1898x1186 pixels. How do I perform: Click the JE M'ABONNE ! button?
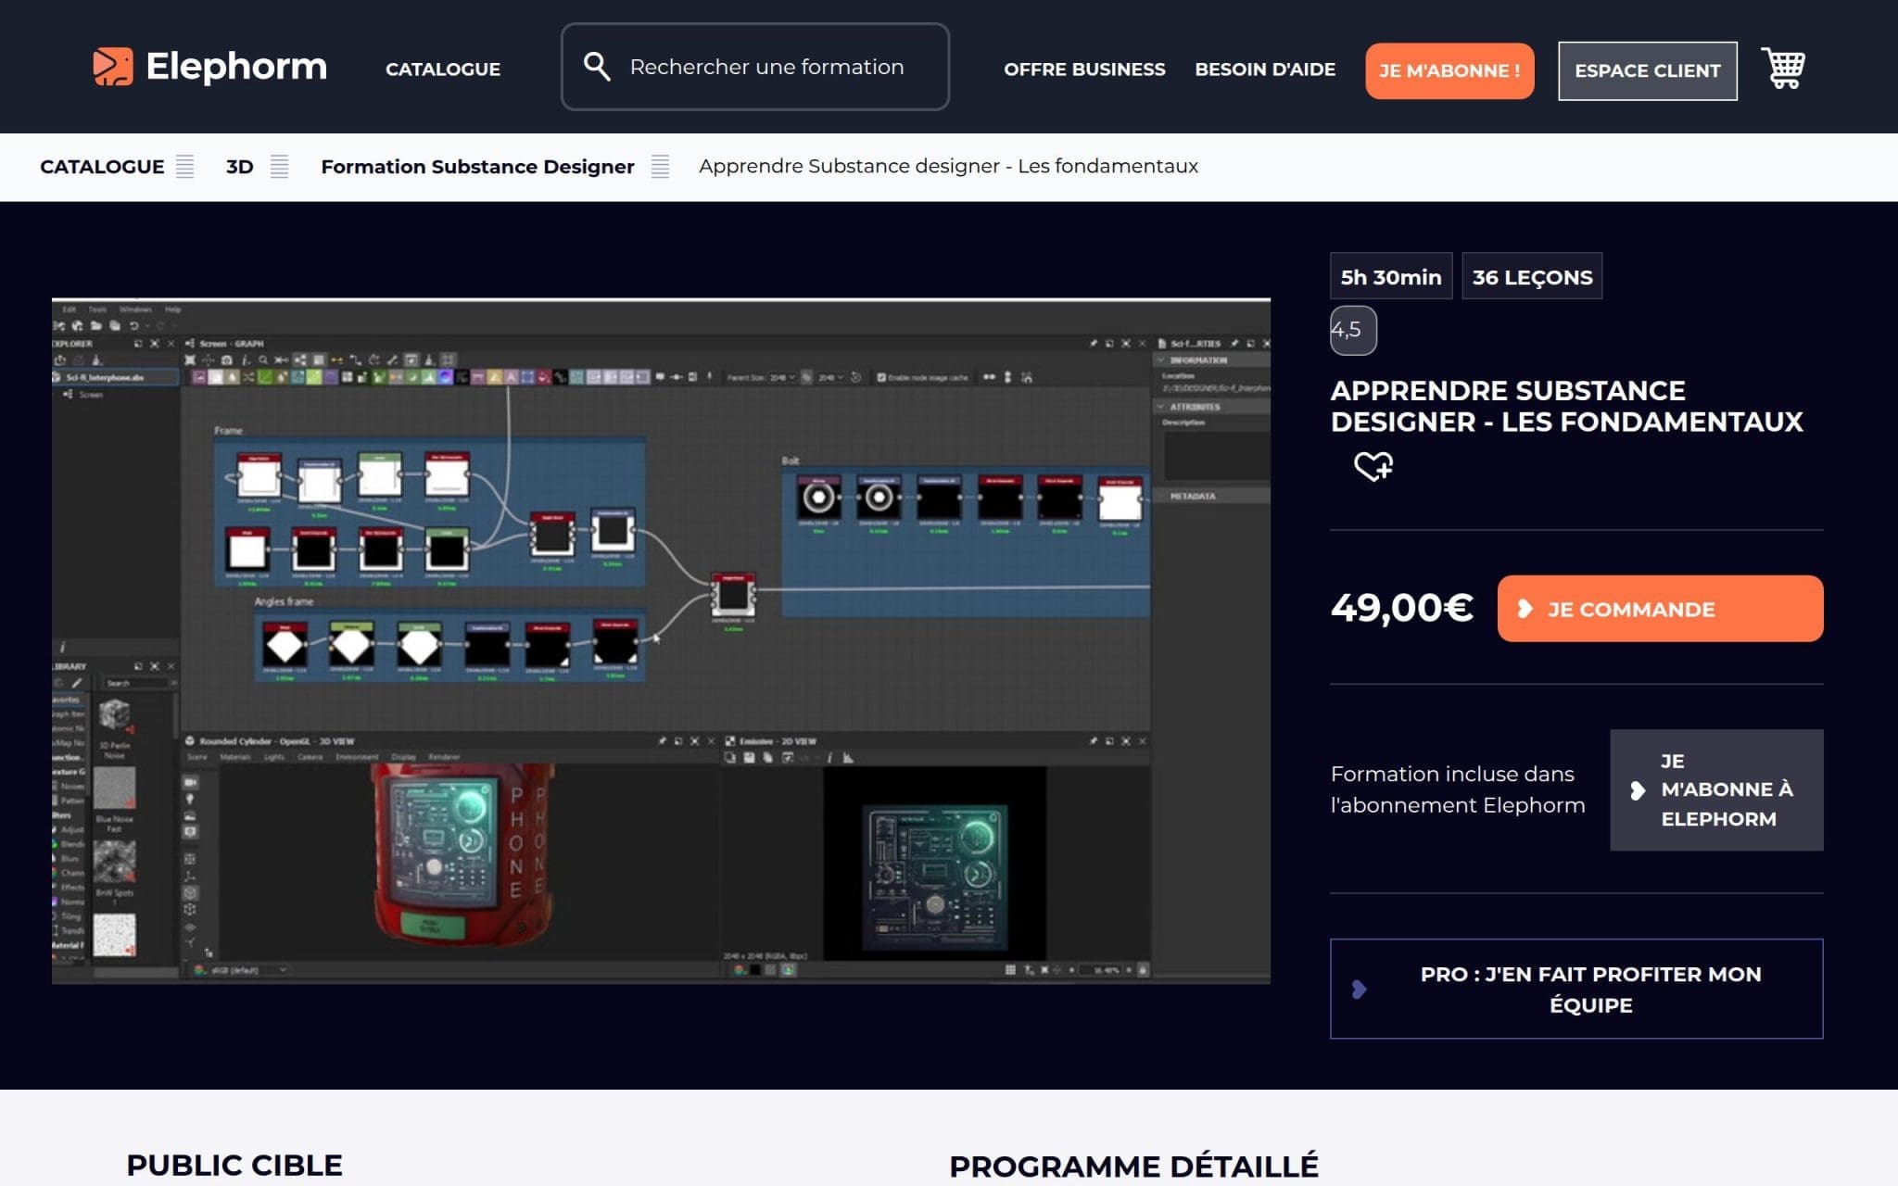tap(1449, 70)
